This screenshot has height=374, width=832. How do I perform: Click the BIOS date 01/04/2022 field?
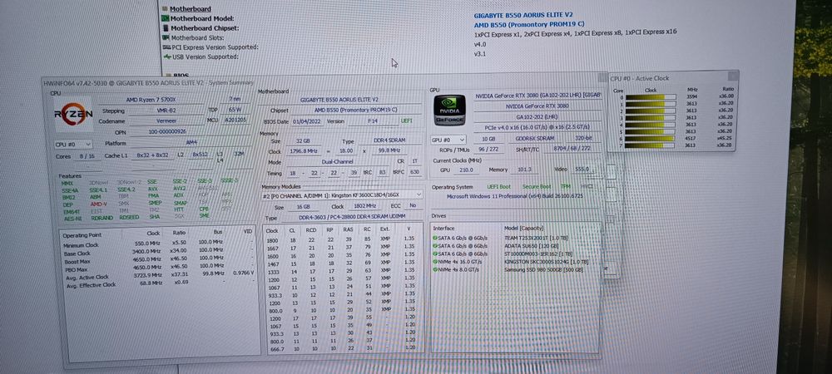307,121
